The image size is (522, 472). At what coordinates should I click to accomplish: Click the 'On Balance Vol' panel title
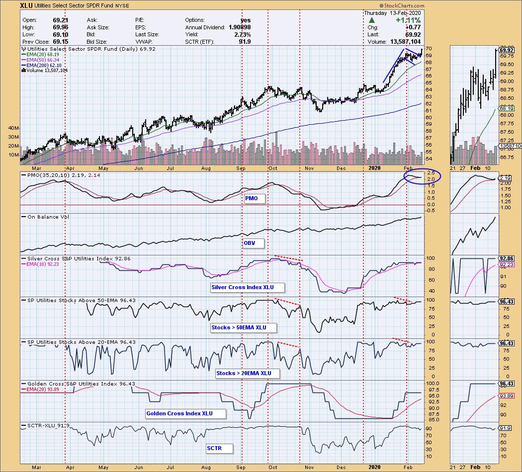point(45,217)
